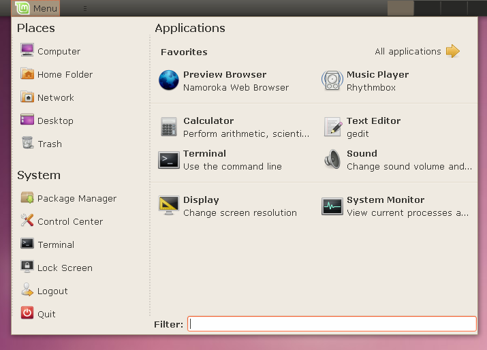Open the Display monitor icon
The width and height of the screenshot is (487, 350).
[169, 206]
